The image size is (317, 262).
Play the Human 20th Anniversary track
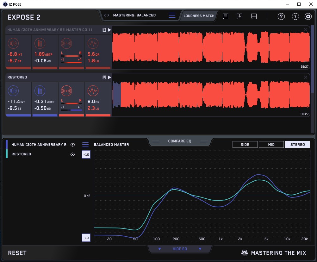(109, 30)
